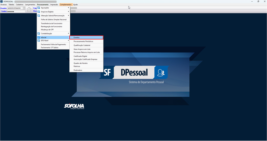
Task: Expand the Apurações submenu
Action: [x=53, y=8]
